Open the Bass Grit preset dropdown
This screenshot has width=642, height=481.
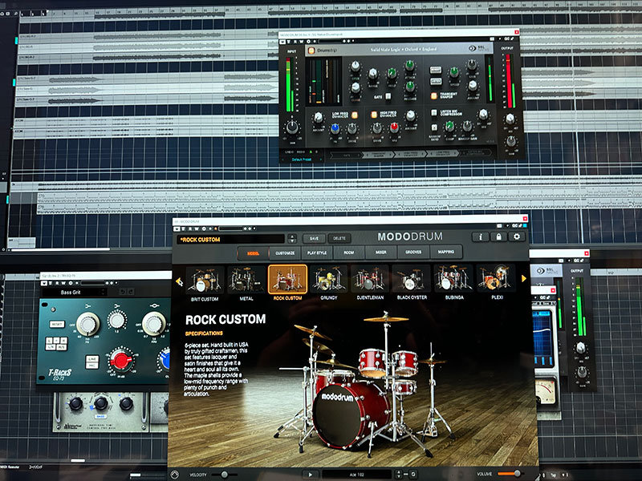coord(75,292)
